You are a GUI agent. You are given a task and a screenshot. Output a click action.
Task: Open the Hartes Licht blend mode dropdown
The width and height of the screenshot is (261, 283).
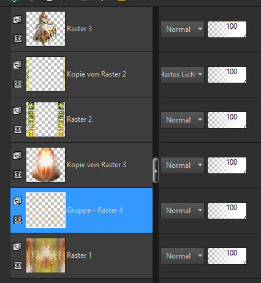click(183, 75)
